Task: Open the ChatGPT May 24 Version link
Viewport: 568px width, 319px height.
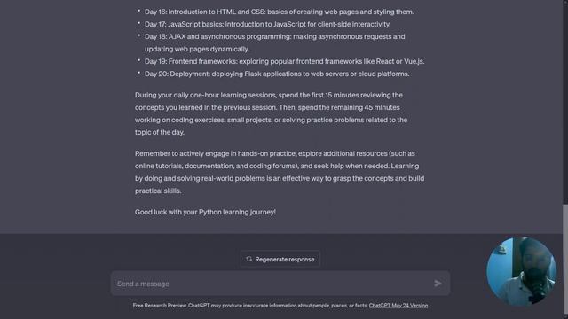Action: coord(398,305)
